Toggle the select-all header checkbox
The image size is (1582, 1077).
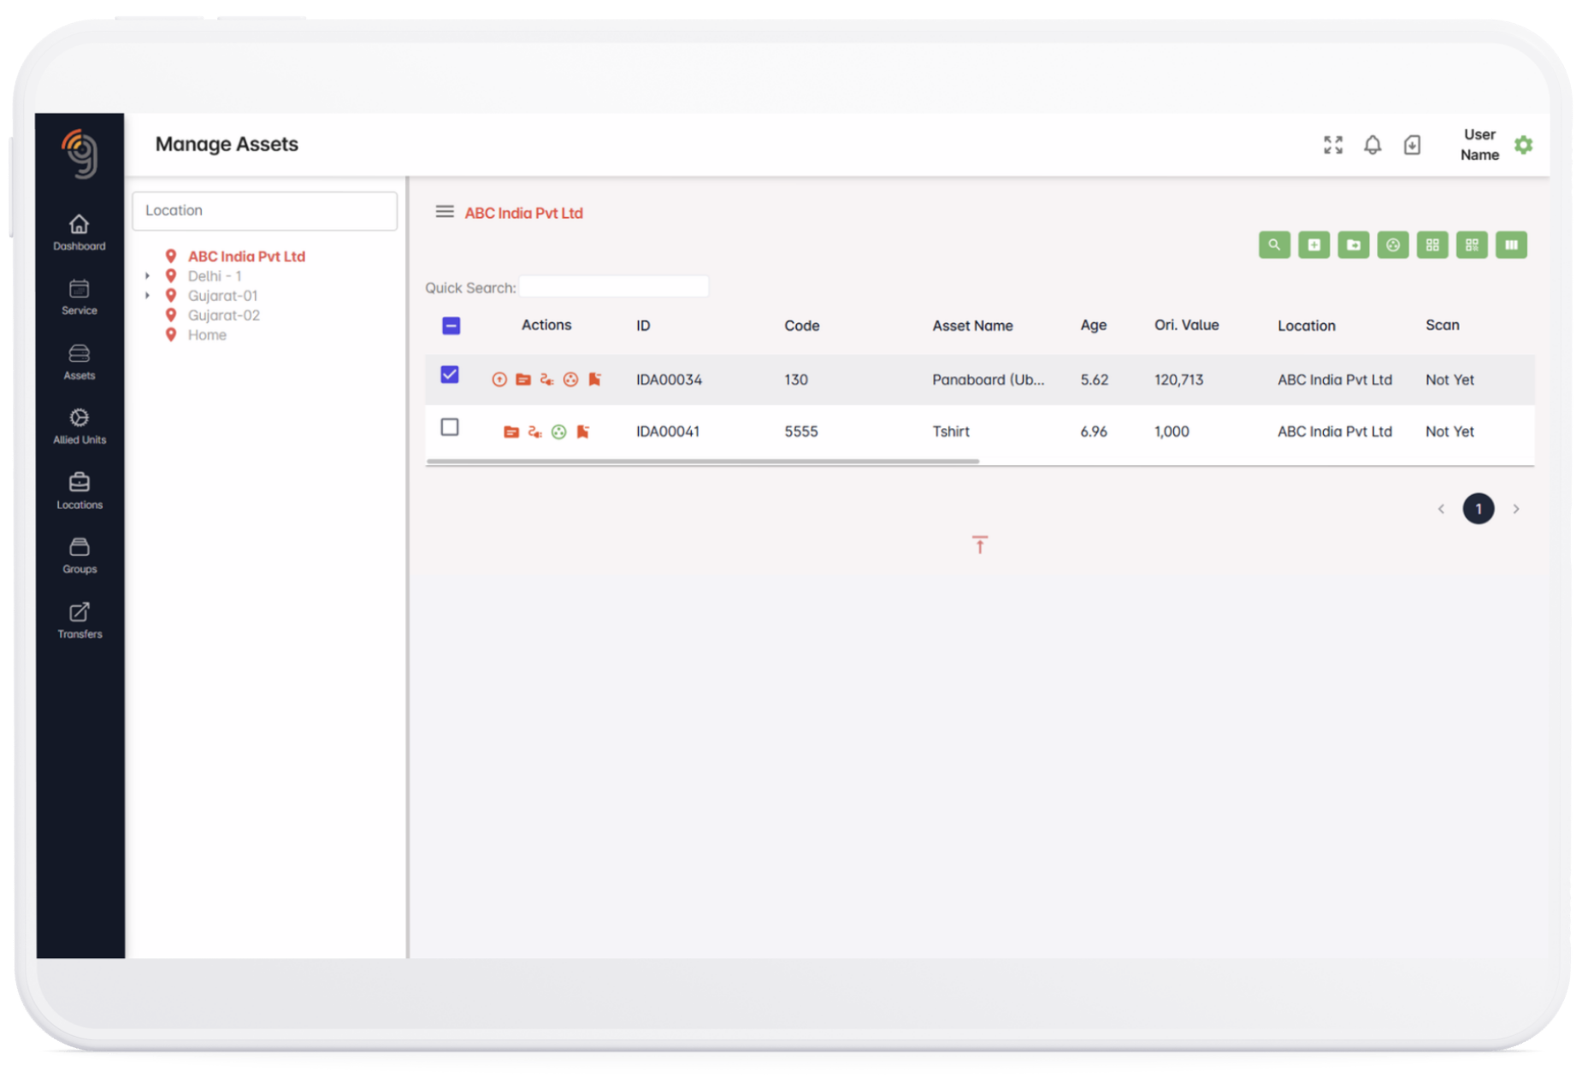452,326
